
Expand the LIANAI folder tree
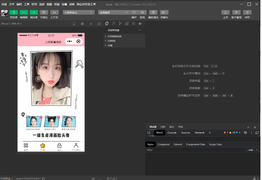click(111, 41)
